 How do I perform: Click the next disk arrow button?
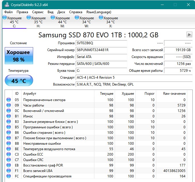189,34
